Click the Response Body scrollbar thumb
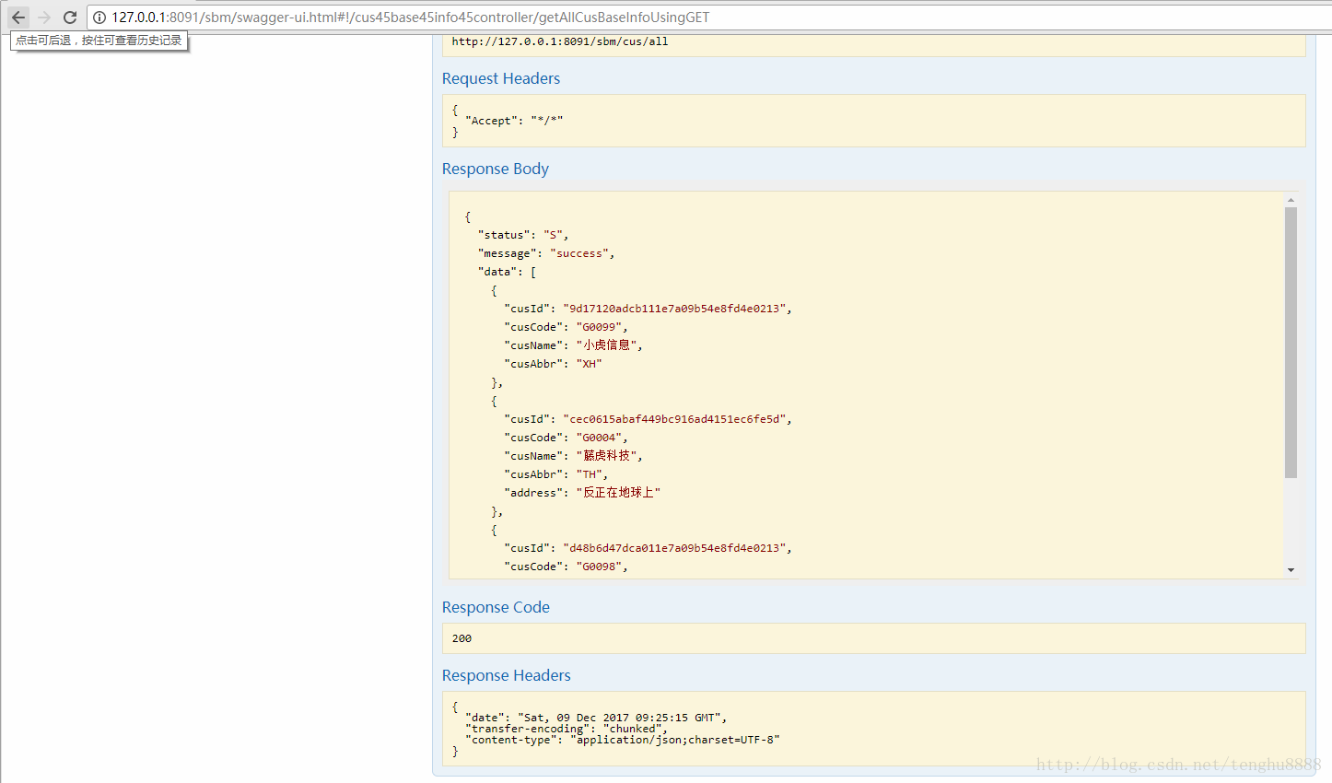The width and height of the screenshot is (1332, 783). (x=1291, y=343)
